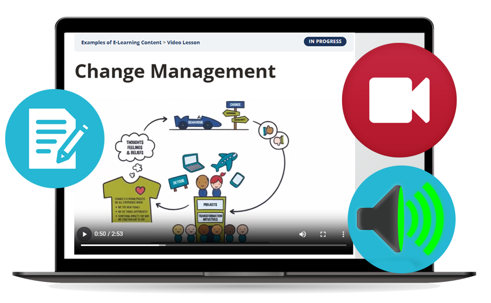The image size is (491, 303).
Task: Mute the video using the player volume icon
Action: 303,234
